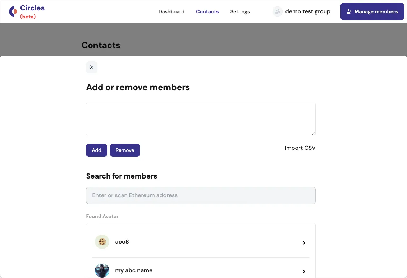Click the add-person icon in Manage members
This screenshot has height=278, width=407.
click(349, 11)
